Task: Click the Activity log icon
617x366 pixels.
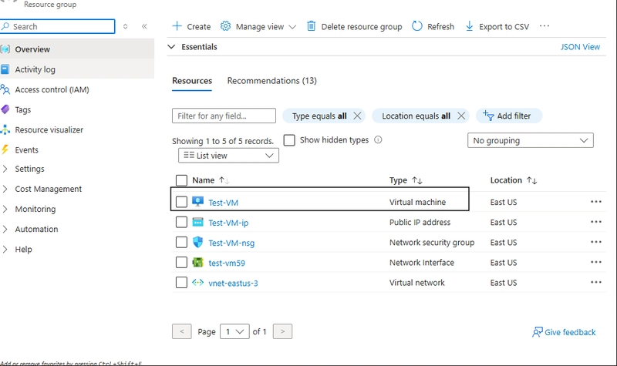Action: click(x=5, y=69)
